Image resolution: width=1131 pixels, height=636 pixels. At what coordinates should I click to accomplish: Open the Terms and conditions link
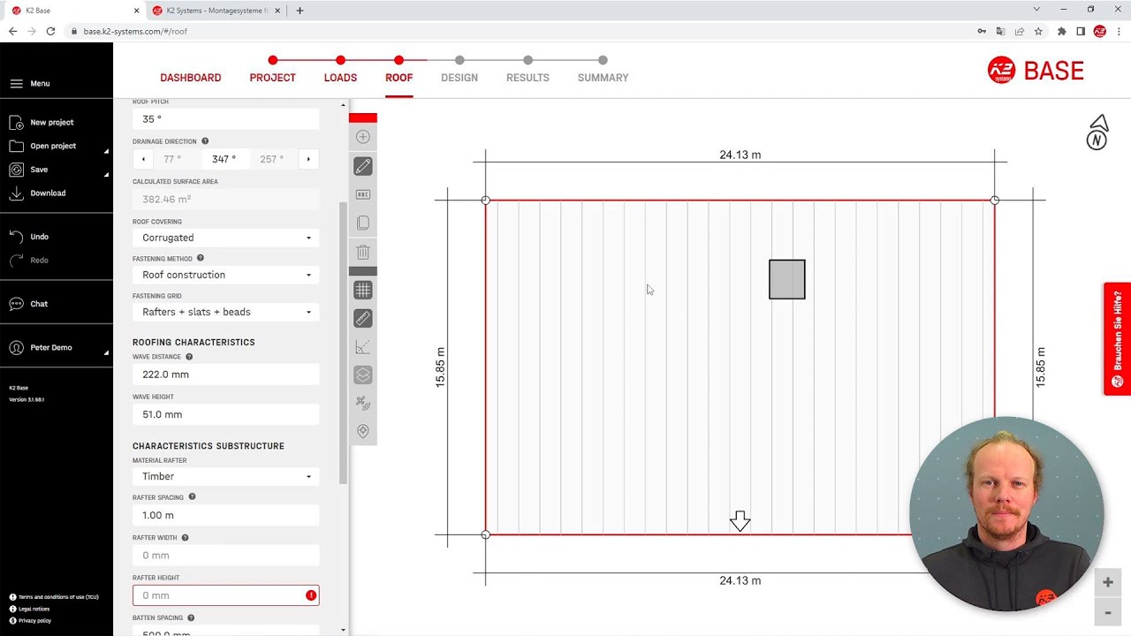pyautogui.click(x=58, y=597)
